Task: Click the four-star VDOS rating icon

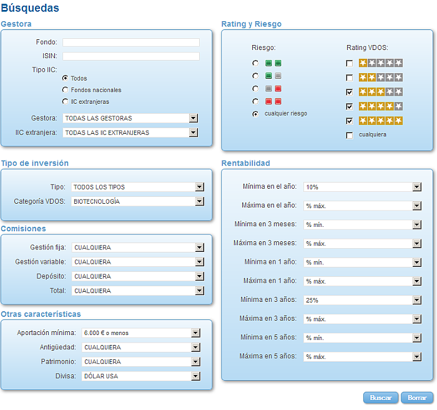Action: click(380, 106)
